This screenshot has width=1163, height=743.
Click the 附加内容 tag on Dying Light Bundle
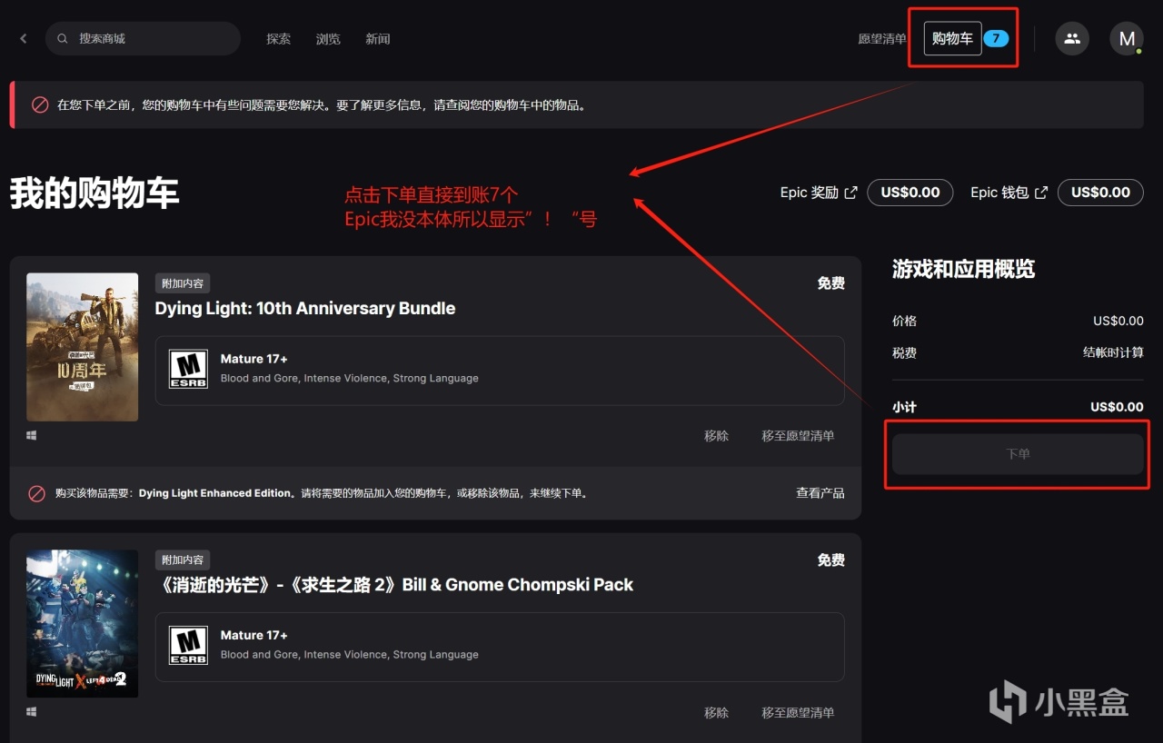(183, 283)
